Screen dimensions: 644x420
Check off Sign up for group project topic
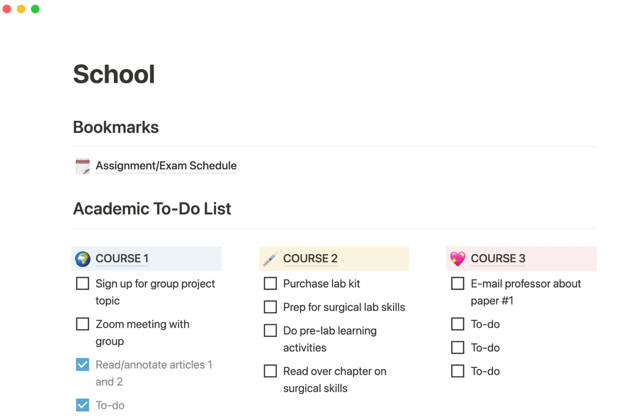tap(83, 284)
